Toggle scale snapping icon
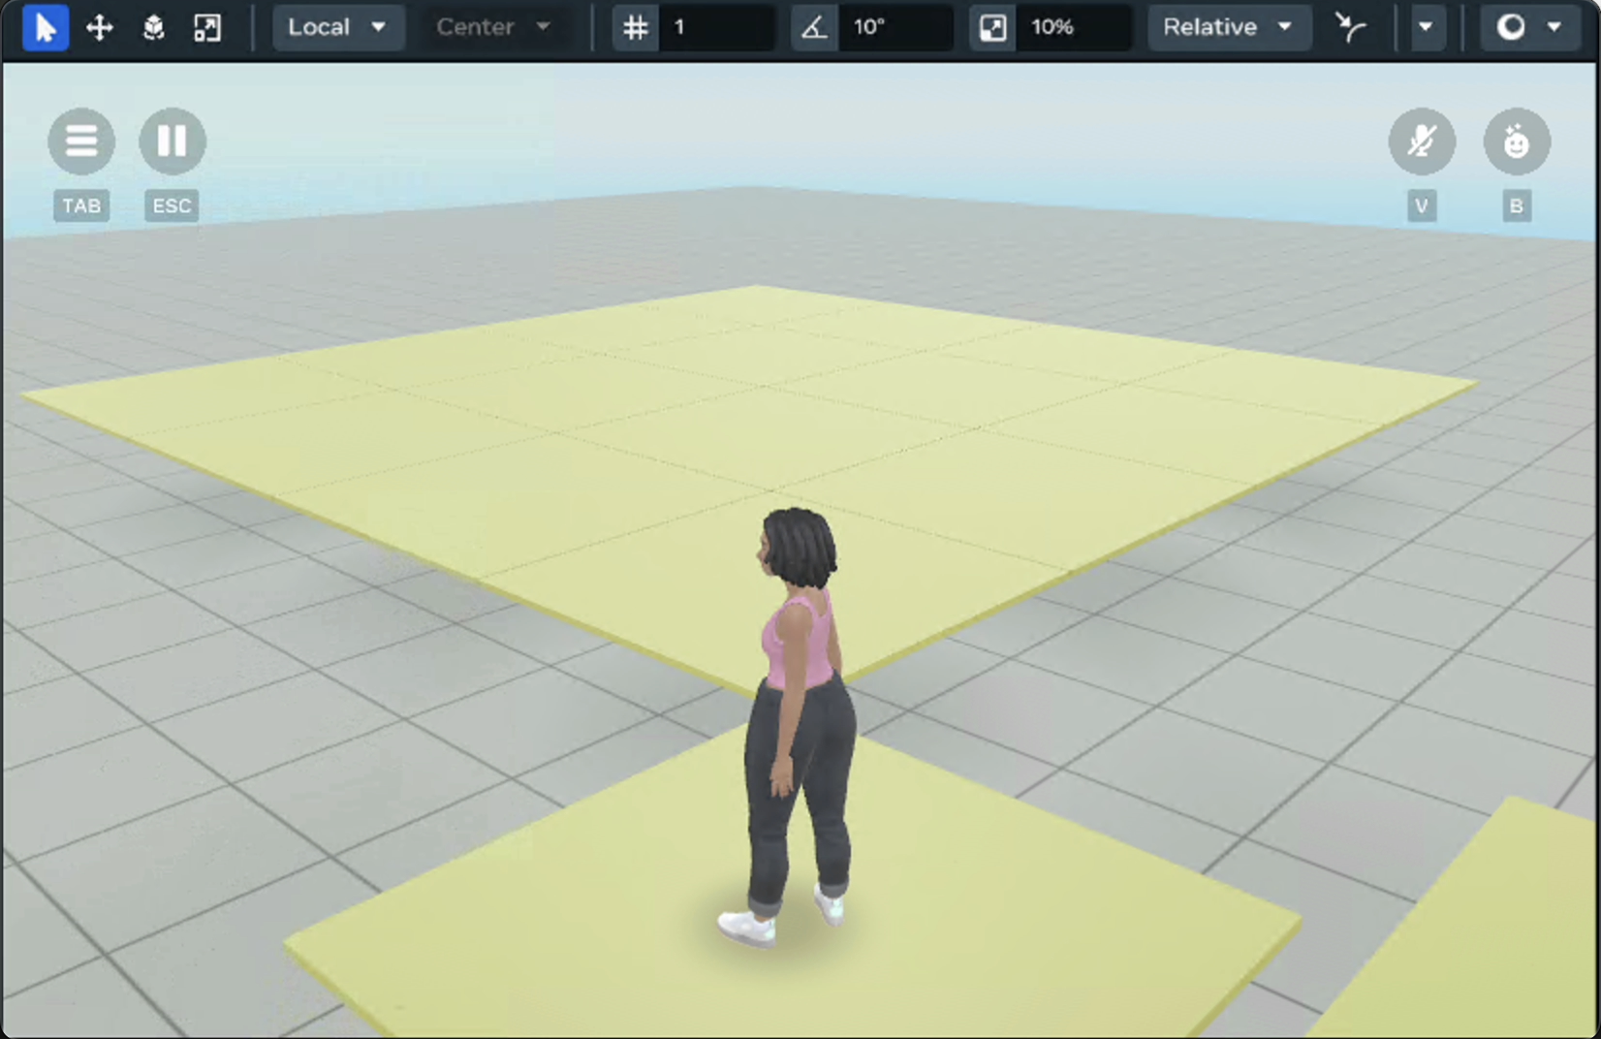1601x1039 pixels. tap(992, 27)
